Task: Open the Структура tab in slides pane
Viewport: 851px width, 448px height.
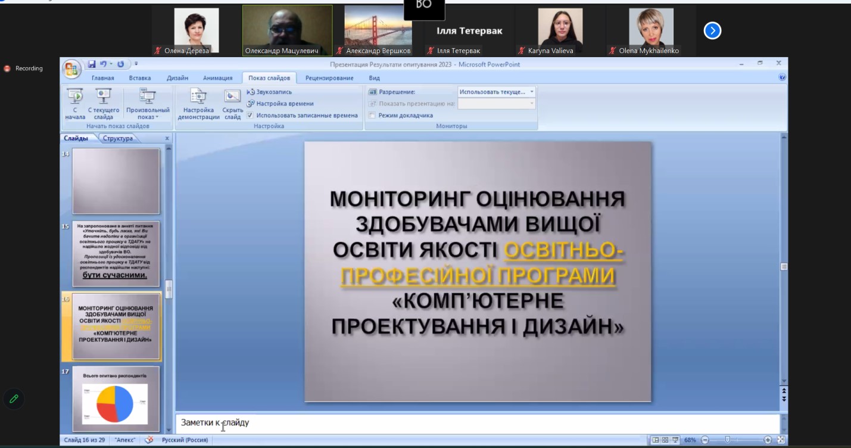Action: (x=118, y=138)
